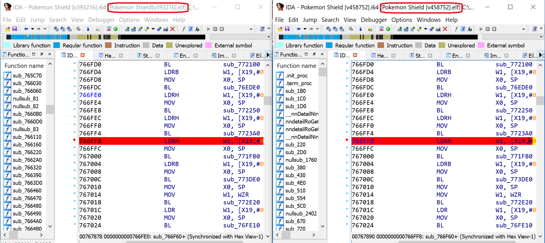Click Save database icon in left IDA window
The image size is (545, 243).
14,29
